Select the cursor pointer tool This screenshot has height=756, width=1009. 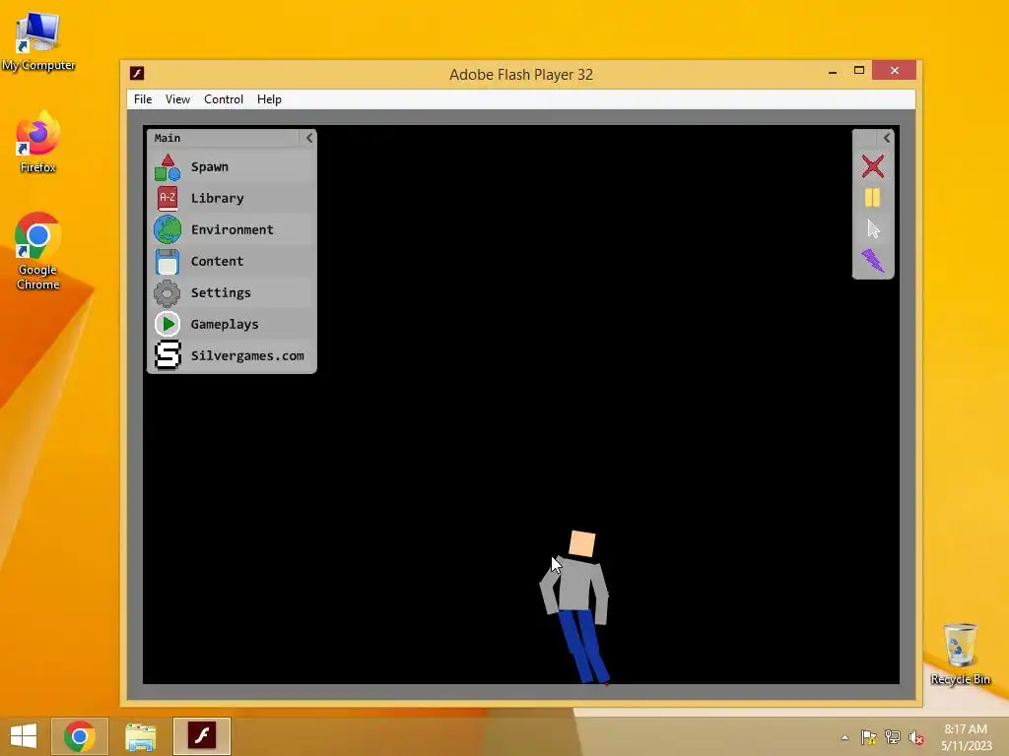873,228
